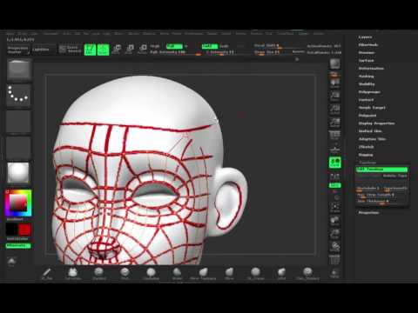This screenshot has width=418, height=313.
Task: Activate the green Edit mode button
Action: (90, 50)
